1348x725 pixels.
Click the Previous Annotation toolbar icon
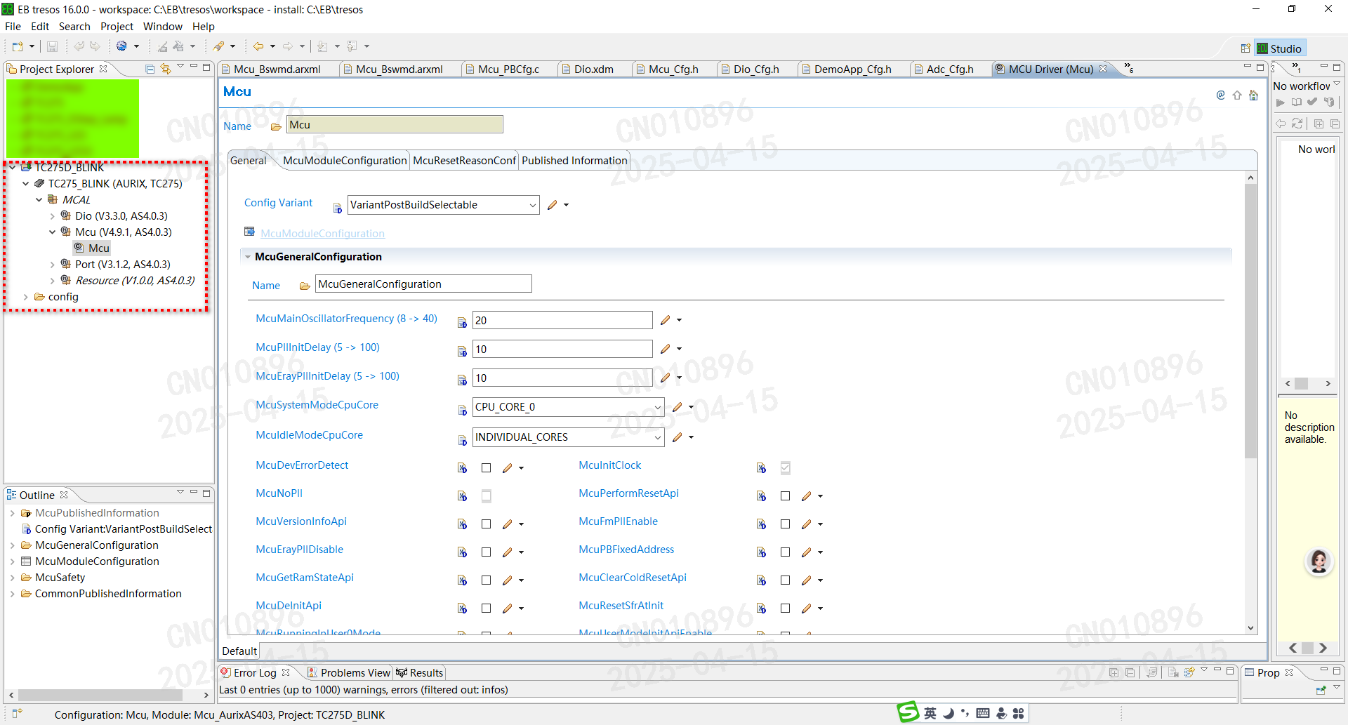pos(352,46)
